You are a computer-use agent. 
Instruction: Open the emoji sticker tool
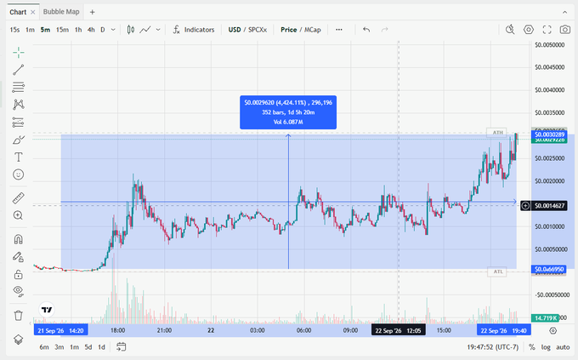coord(18,174)
